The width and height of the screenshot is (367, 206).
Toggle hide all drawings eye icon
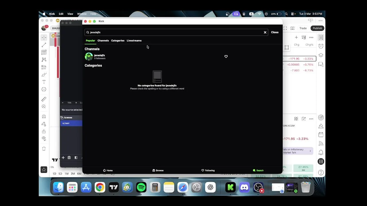[x=44, y=138]
